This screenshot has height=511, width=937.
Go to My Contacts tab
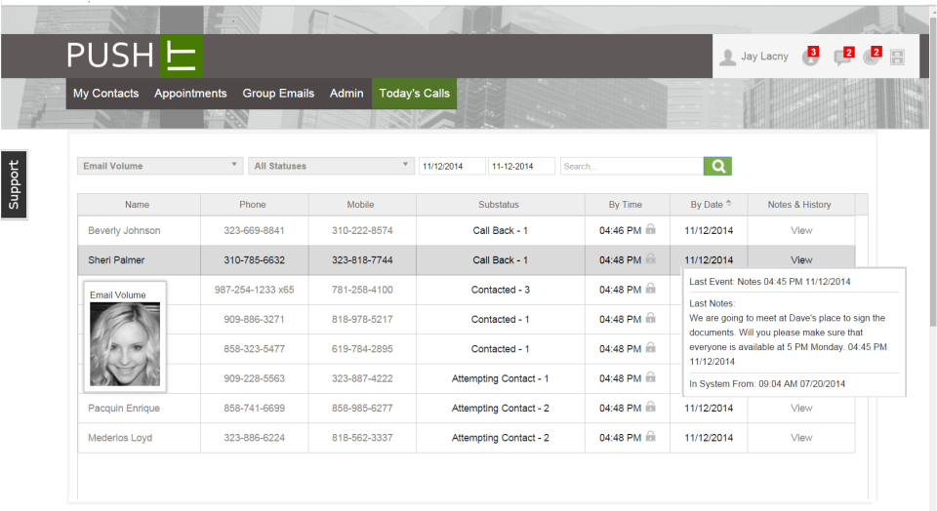pos(105,93)
